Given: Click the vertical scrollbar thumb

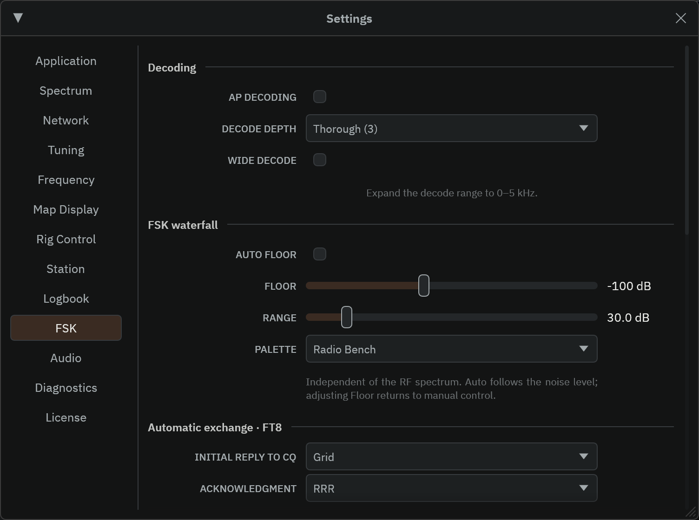Looking at the screenshot, I should tap(686, 140).
